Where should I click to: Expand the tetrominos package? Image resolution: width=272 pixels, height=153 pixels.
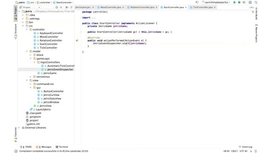pyautogui.click(x=31, y=77)
